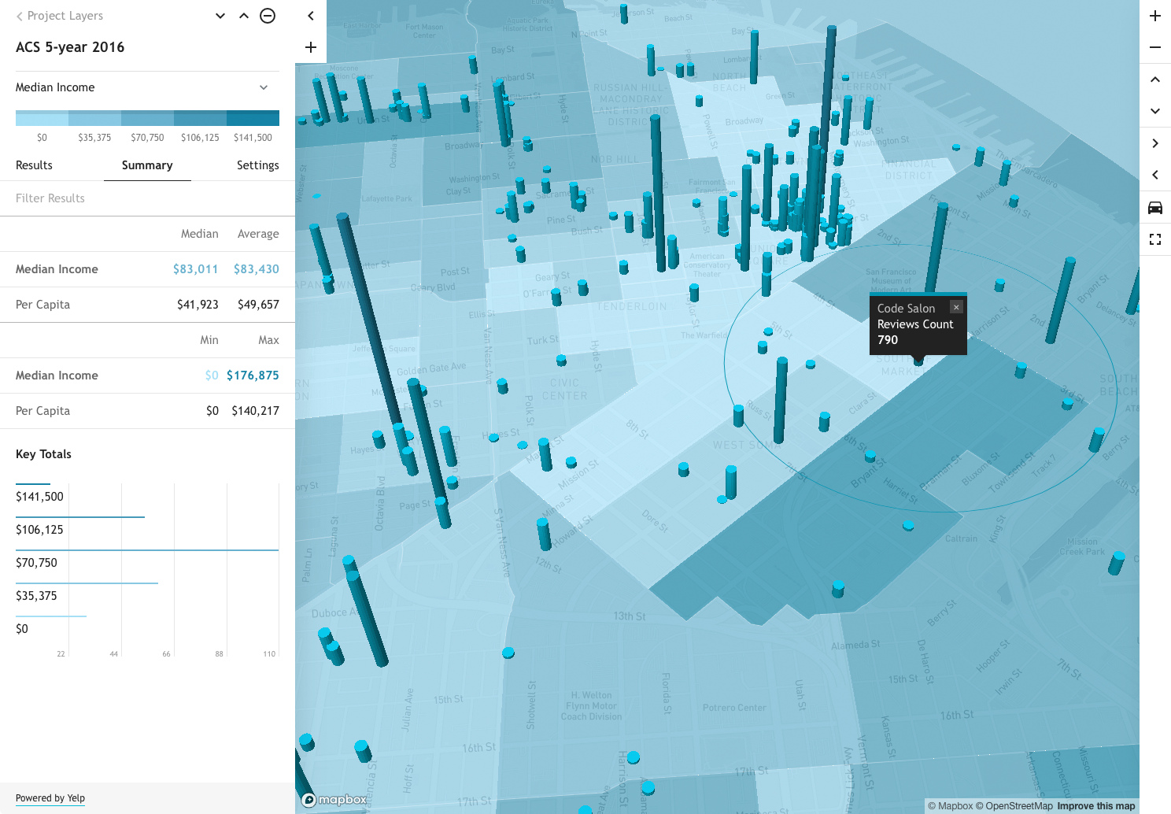The height and width of the screenshot is (814, 1171).
Task: Zoom in on the map
Action: [x=1155, y=16]
